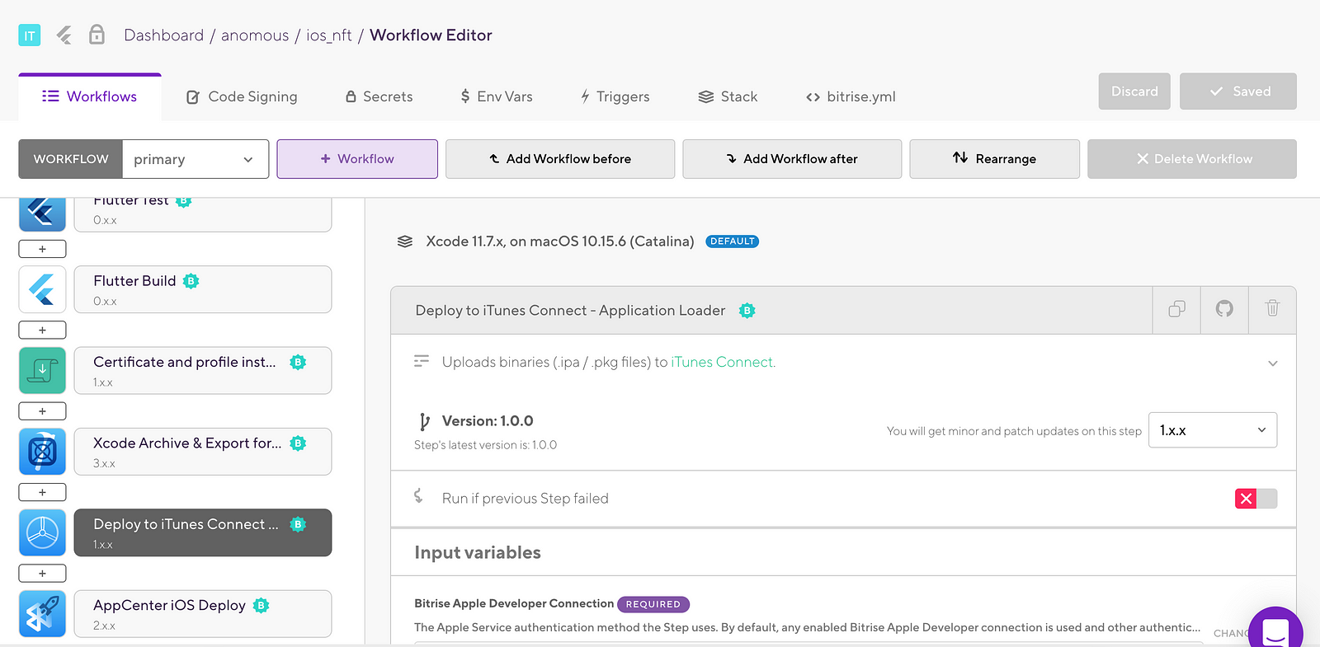
Task: Duplicate the Deploy to iTunes Connect step
Action: [x=1177, y=309]
